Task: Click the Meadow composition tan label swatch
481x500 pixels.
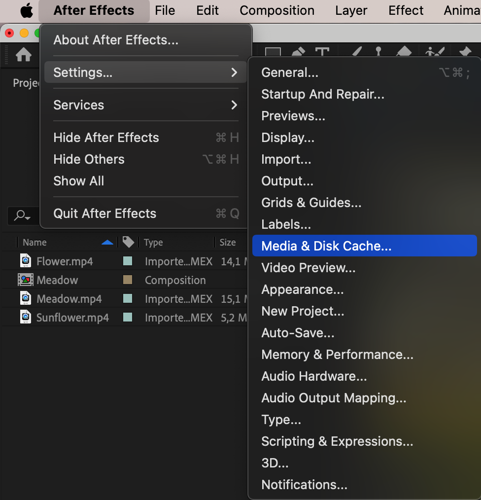Action: tap(128, 280)
